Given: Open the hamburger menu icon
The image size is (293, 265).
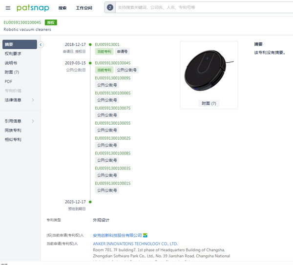Looking at the screenshot, I should [x=8, y=8].
